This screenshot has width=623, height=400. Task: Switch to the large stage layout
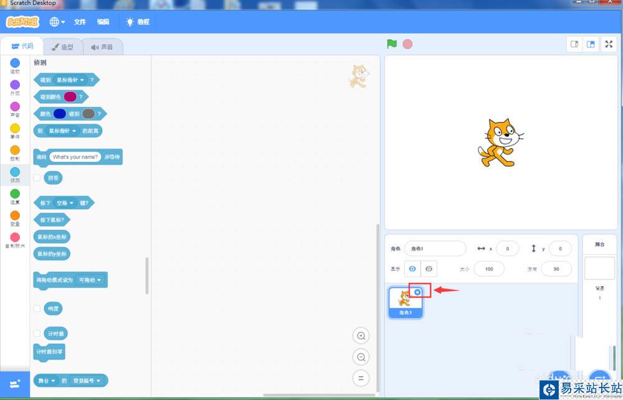click(591, 44)
